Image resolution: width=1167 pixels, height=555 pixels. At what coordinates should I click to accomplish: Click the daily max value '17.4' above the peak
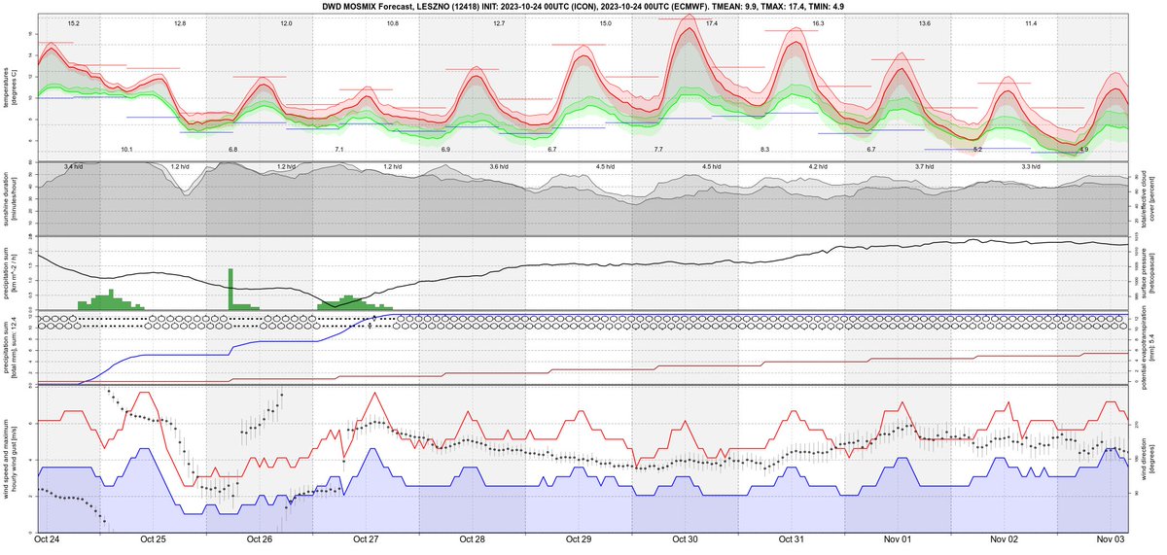tap(712, 22)
